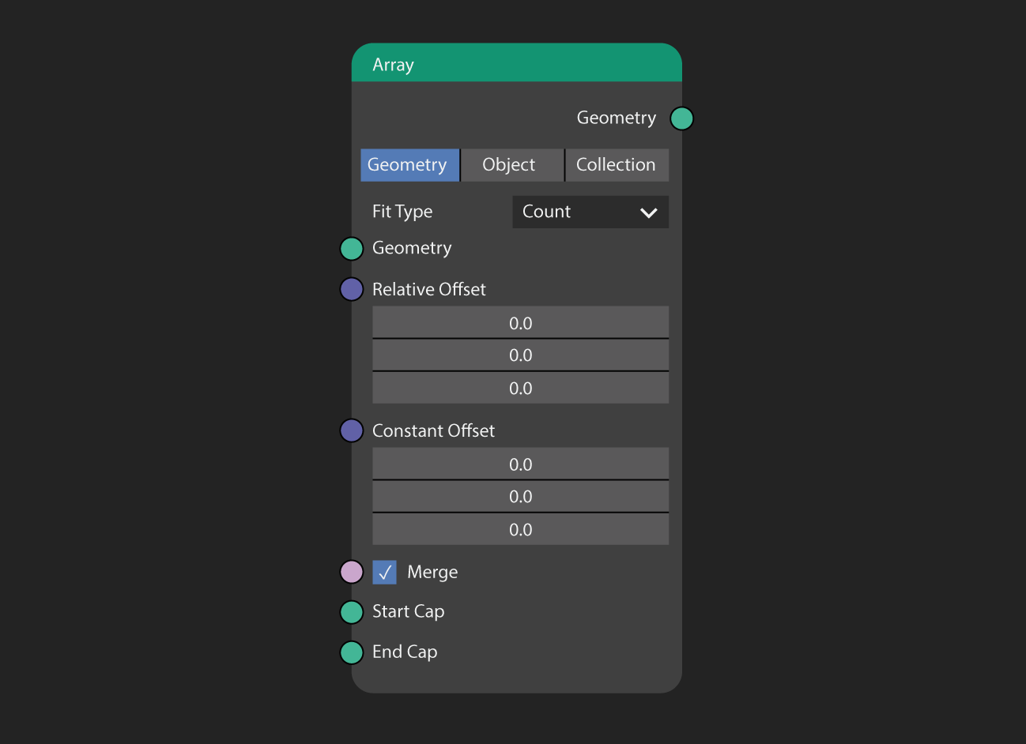The image size is (1026, 744).
Task: Click the second Relative Offset value field
Action: [x=520, y=355]
